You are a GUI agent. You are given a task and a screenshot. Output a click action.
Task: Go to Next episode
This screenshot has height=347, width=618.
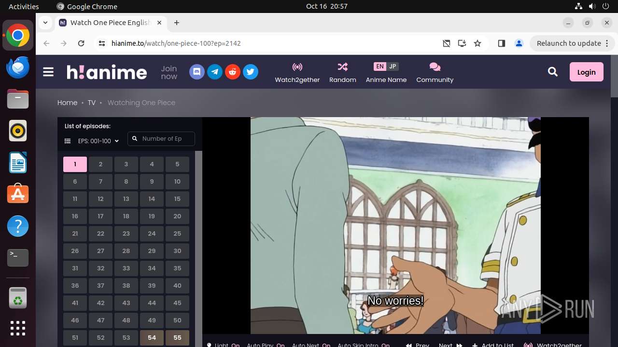[450, 345]
